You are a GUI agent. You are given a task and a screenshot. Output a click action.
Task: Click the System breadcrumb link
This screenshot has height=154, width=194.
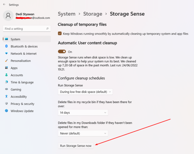(66, 14)
